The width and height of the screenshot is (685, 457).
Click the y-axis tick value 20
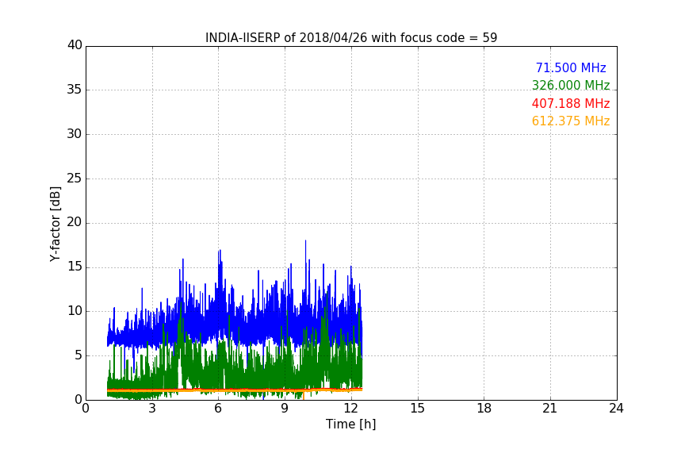point(75,222)
